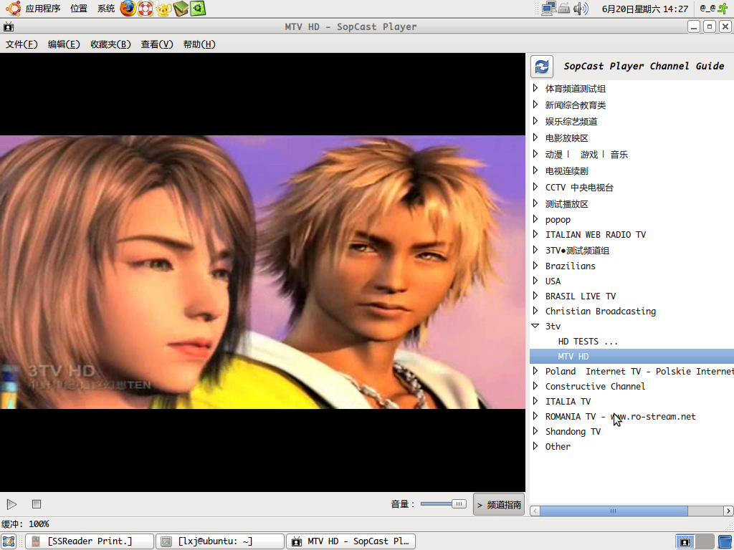Switch to the lxj@ubuntu terminal taskbar window

pyautogui.click(x=220, y=541)
